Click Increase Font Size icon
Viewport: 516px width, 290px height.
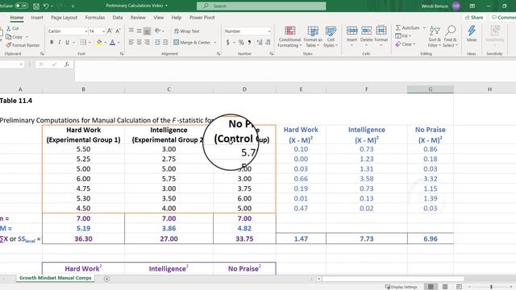(110, 31)
